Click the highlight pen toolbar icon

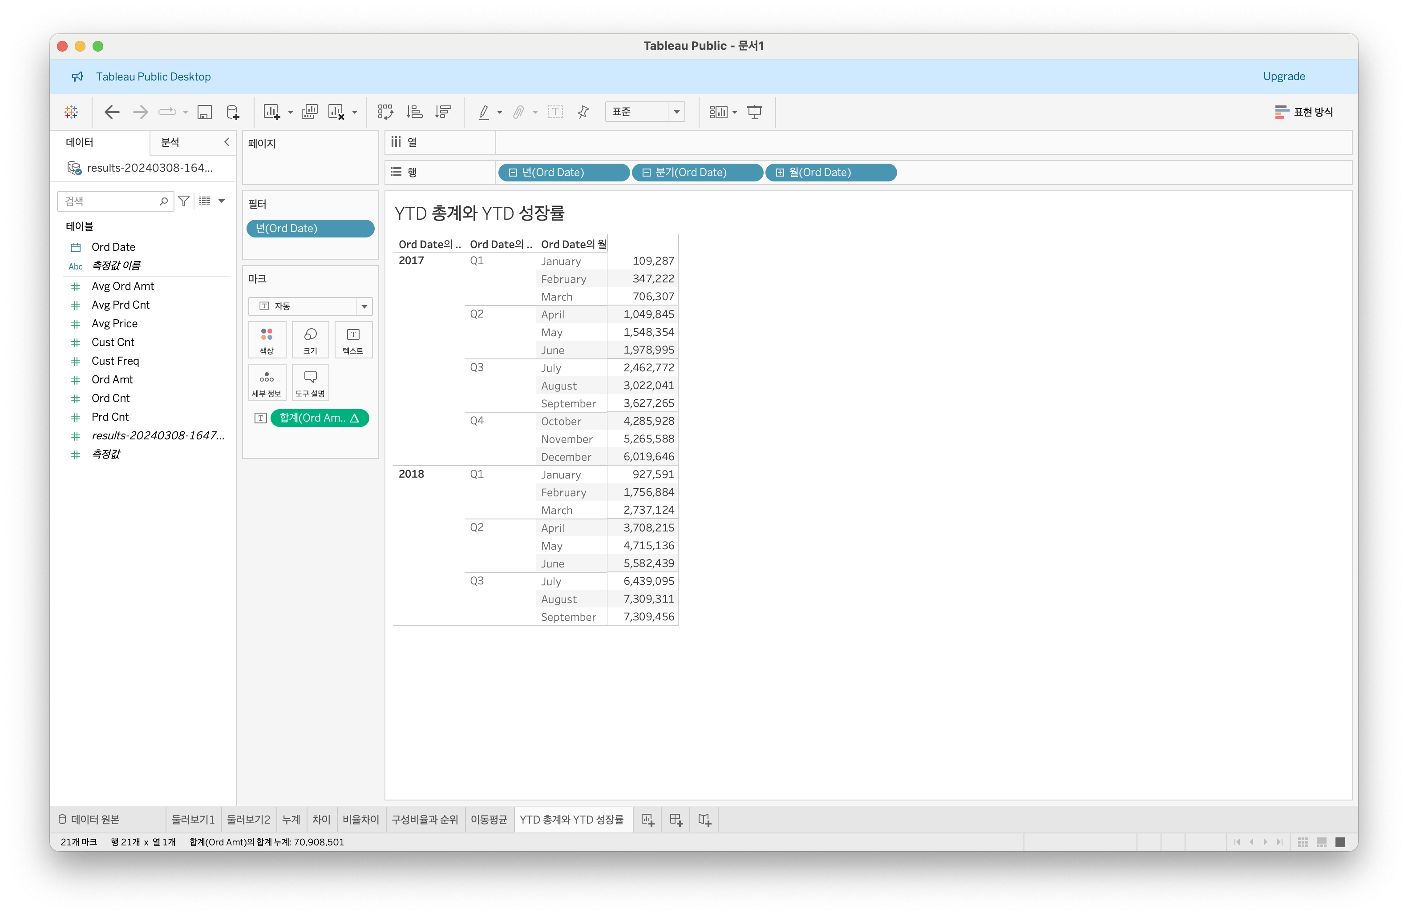tap(484, 112)
